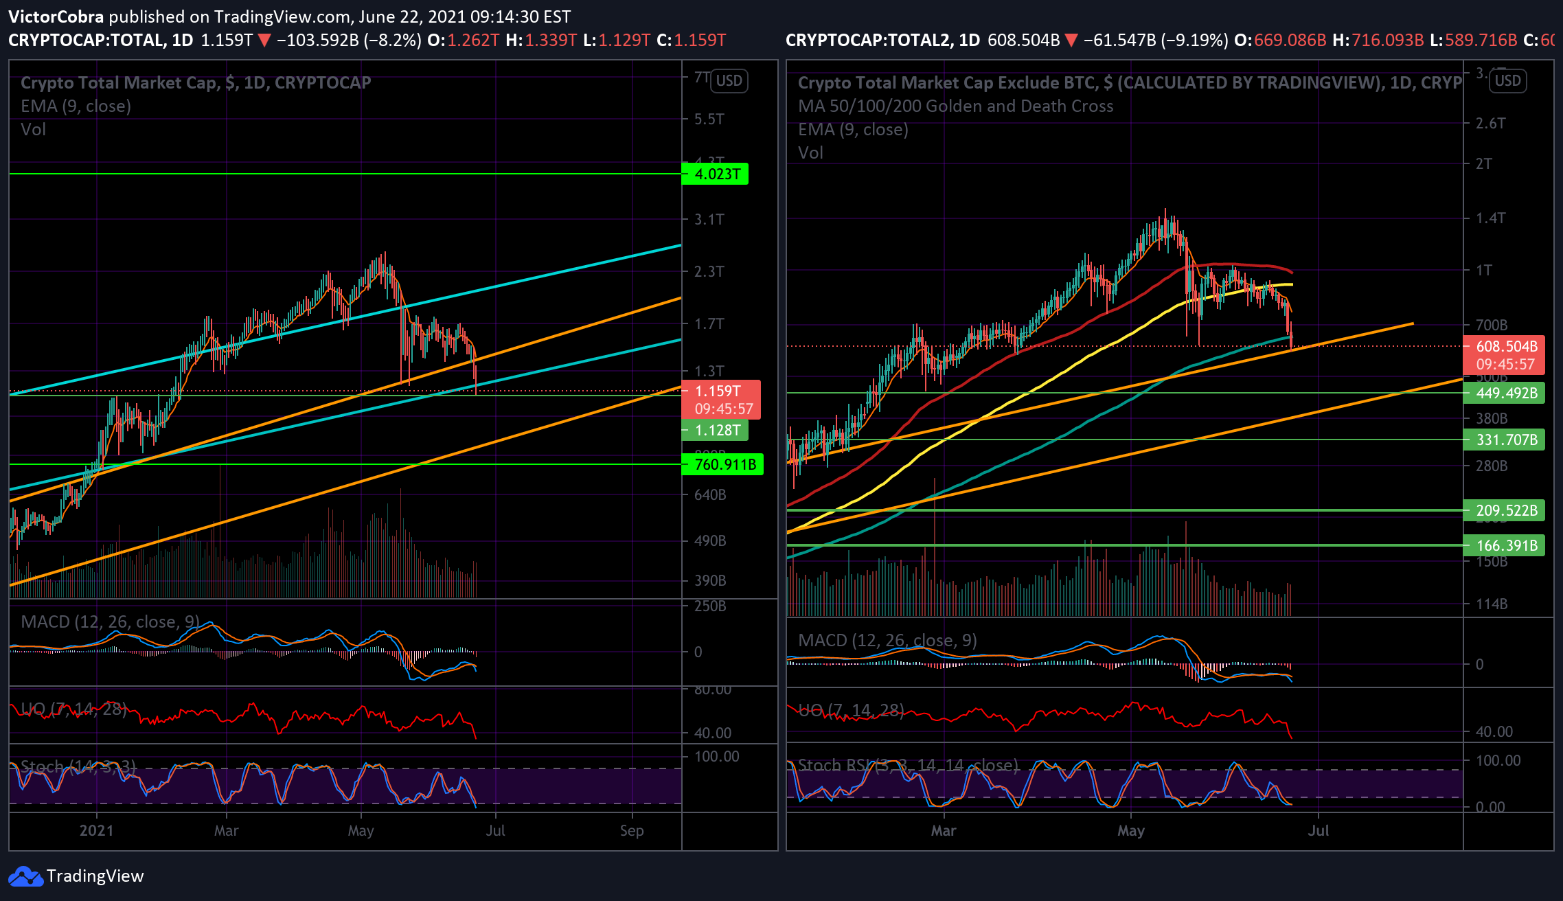Select the USD unit icon on left price scale
This screenshot has height=901, width=1563.
tap(728, 80)
